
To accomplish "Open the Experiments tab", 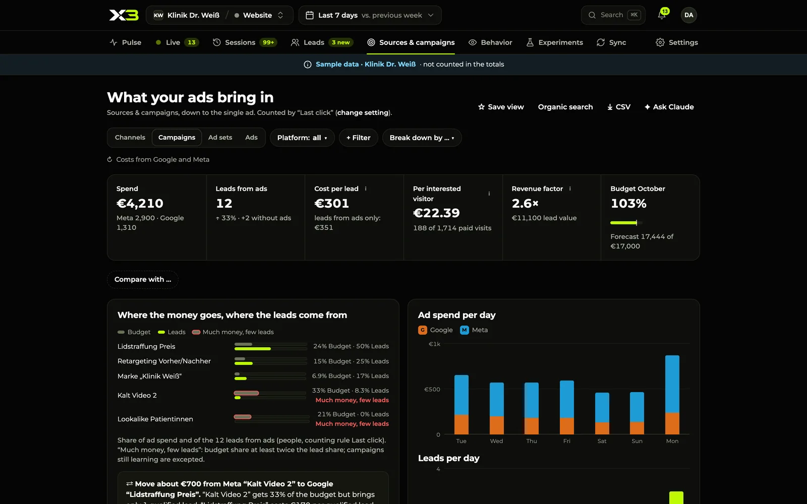I will pos(554,42).
